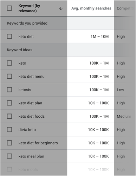
Task: Click the sort arrow in Keyword header
Action: pyautogui.click(x=60, y=8)
